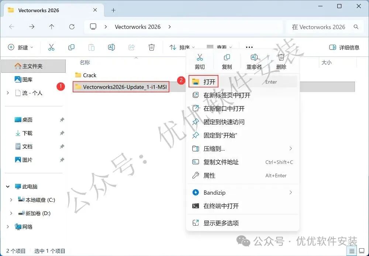Choose 固定到“开始”
The image size is (369, 256).
tap(243, 136)
